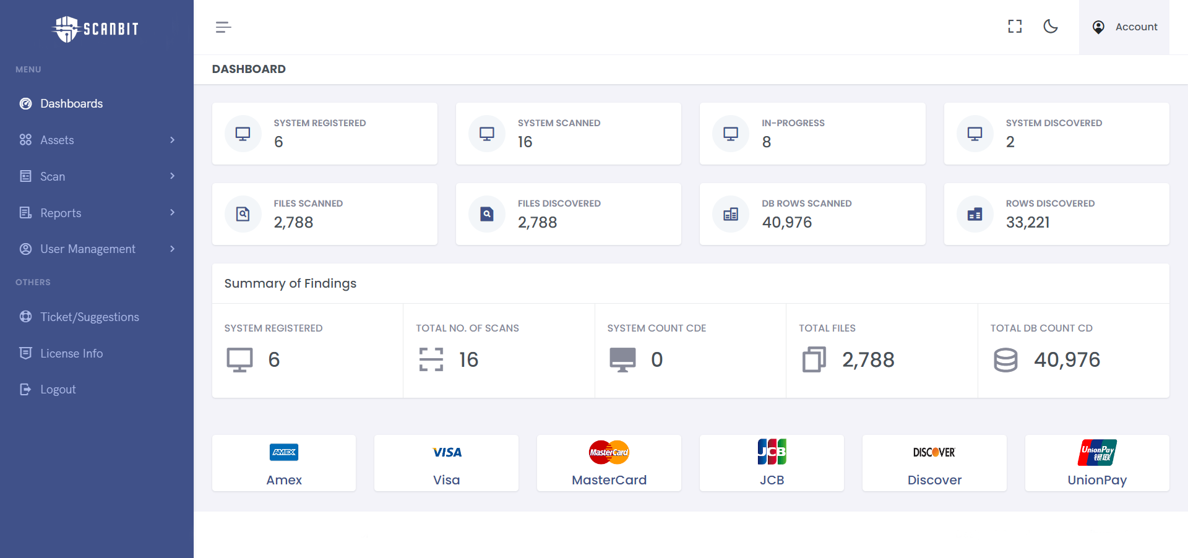The image size is (1188, 558).
Task: Click the Logout link
Action: (58, 389)
